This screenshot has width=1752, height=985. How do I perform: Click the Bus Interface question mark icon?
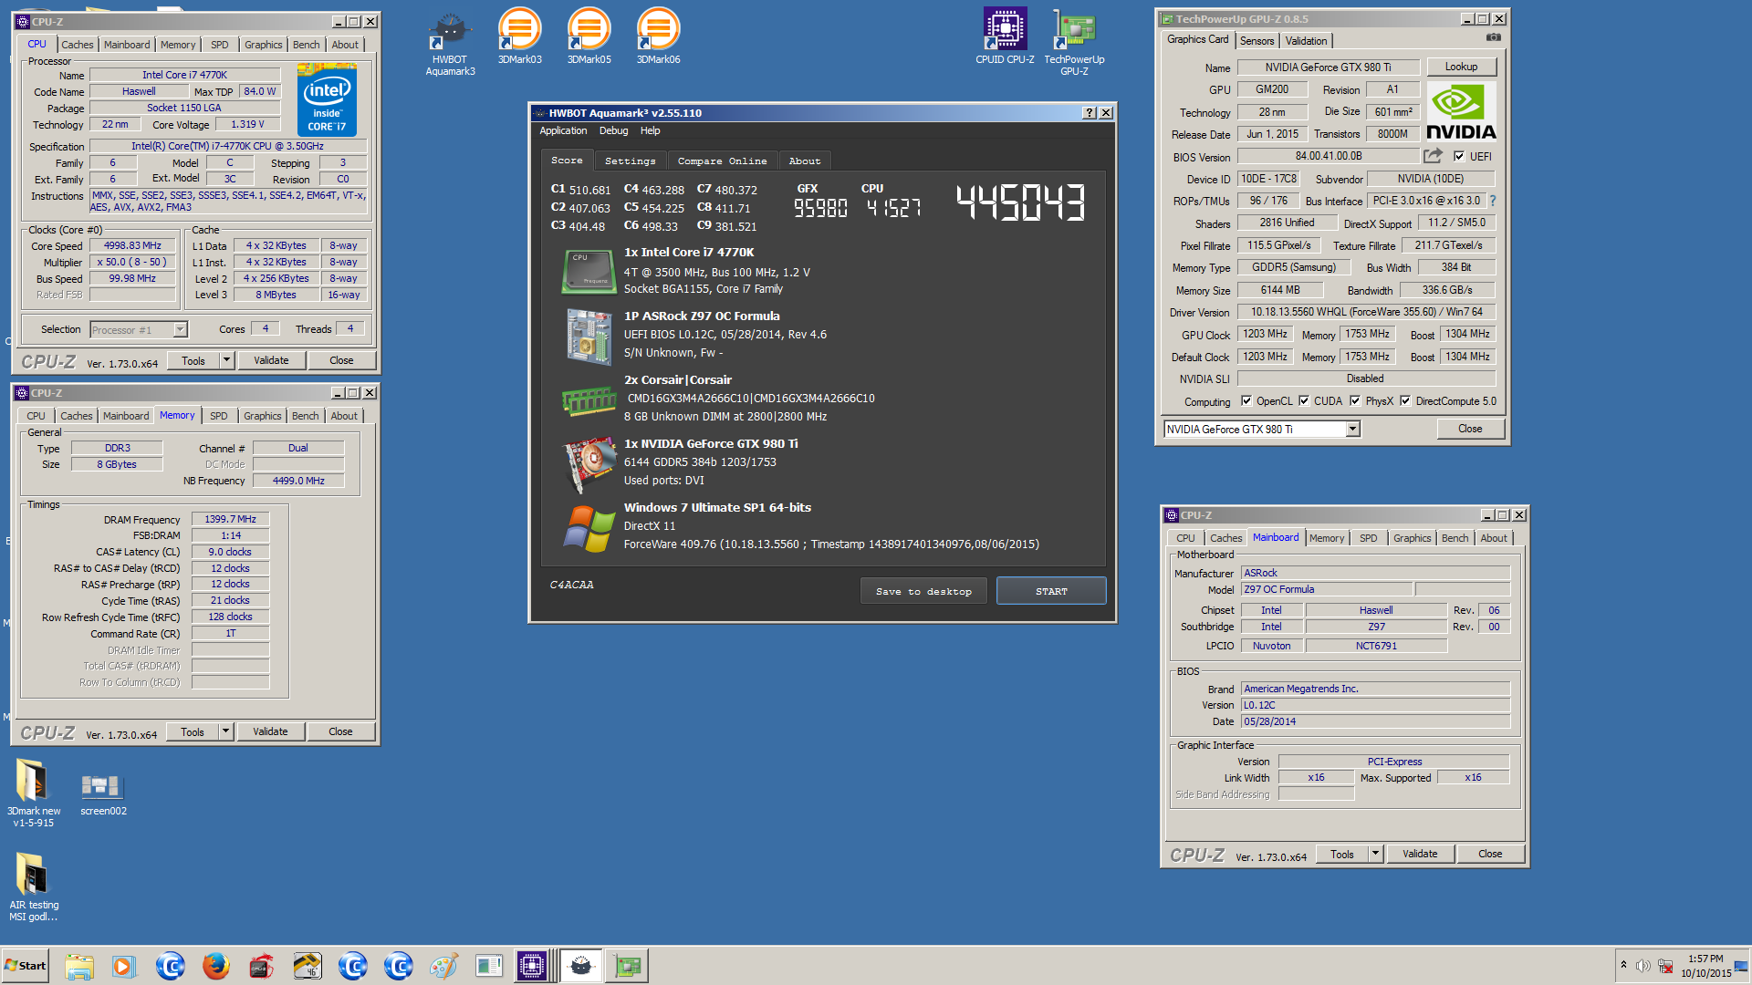click(x=1492, y=201)
